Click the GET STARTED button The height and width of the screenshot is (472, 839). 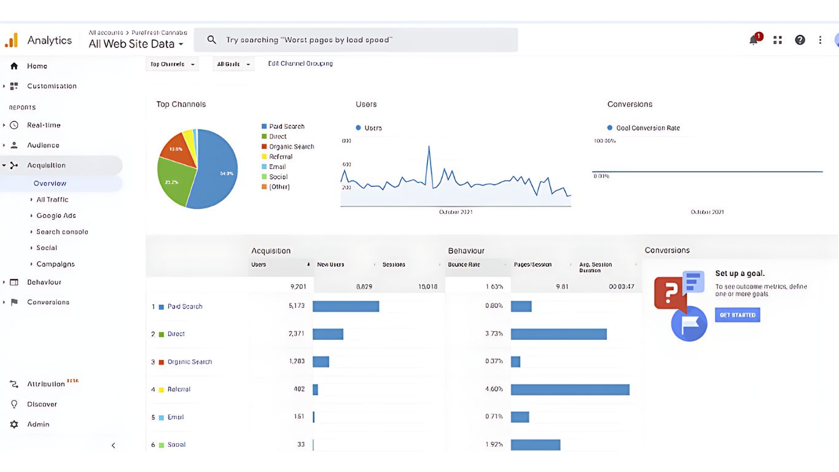pyautogui.click(x=738, y=315)
